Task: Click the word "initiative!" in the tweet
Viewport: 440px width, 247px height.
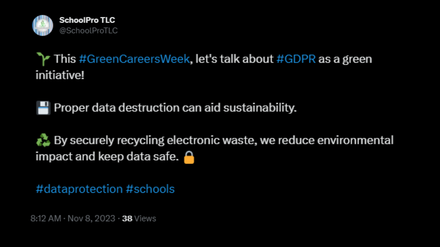Action: coord(60,75)
